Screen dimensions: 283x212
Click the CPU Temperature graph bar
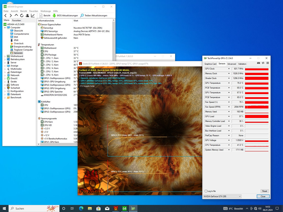pyautogui.click(x=257, y=145)
